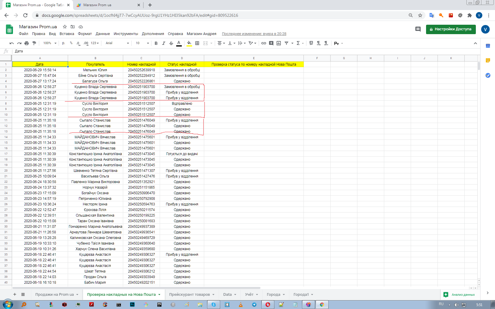Open the all sheets list
The width and height of the screenshot is (495, 309).
(23, 294)
